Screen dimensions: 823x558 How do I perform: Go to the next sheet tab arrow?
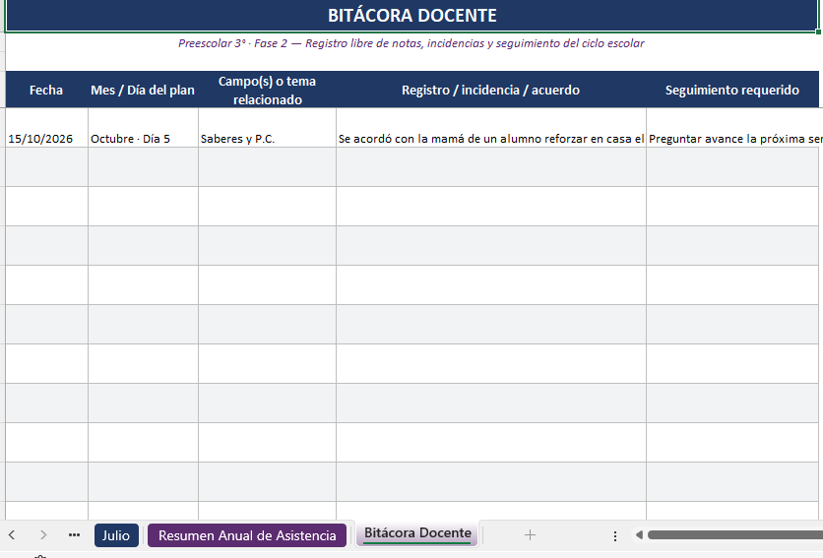coord(43,535)
